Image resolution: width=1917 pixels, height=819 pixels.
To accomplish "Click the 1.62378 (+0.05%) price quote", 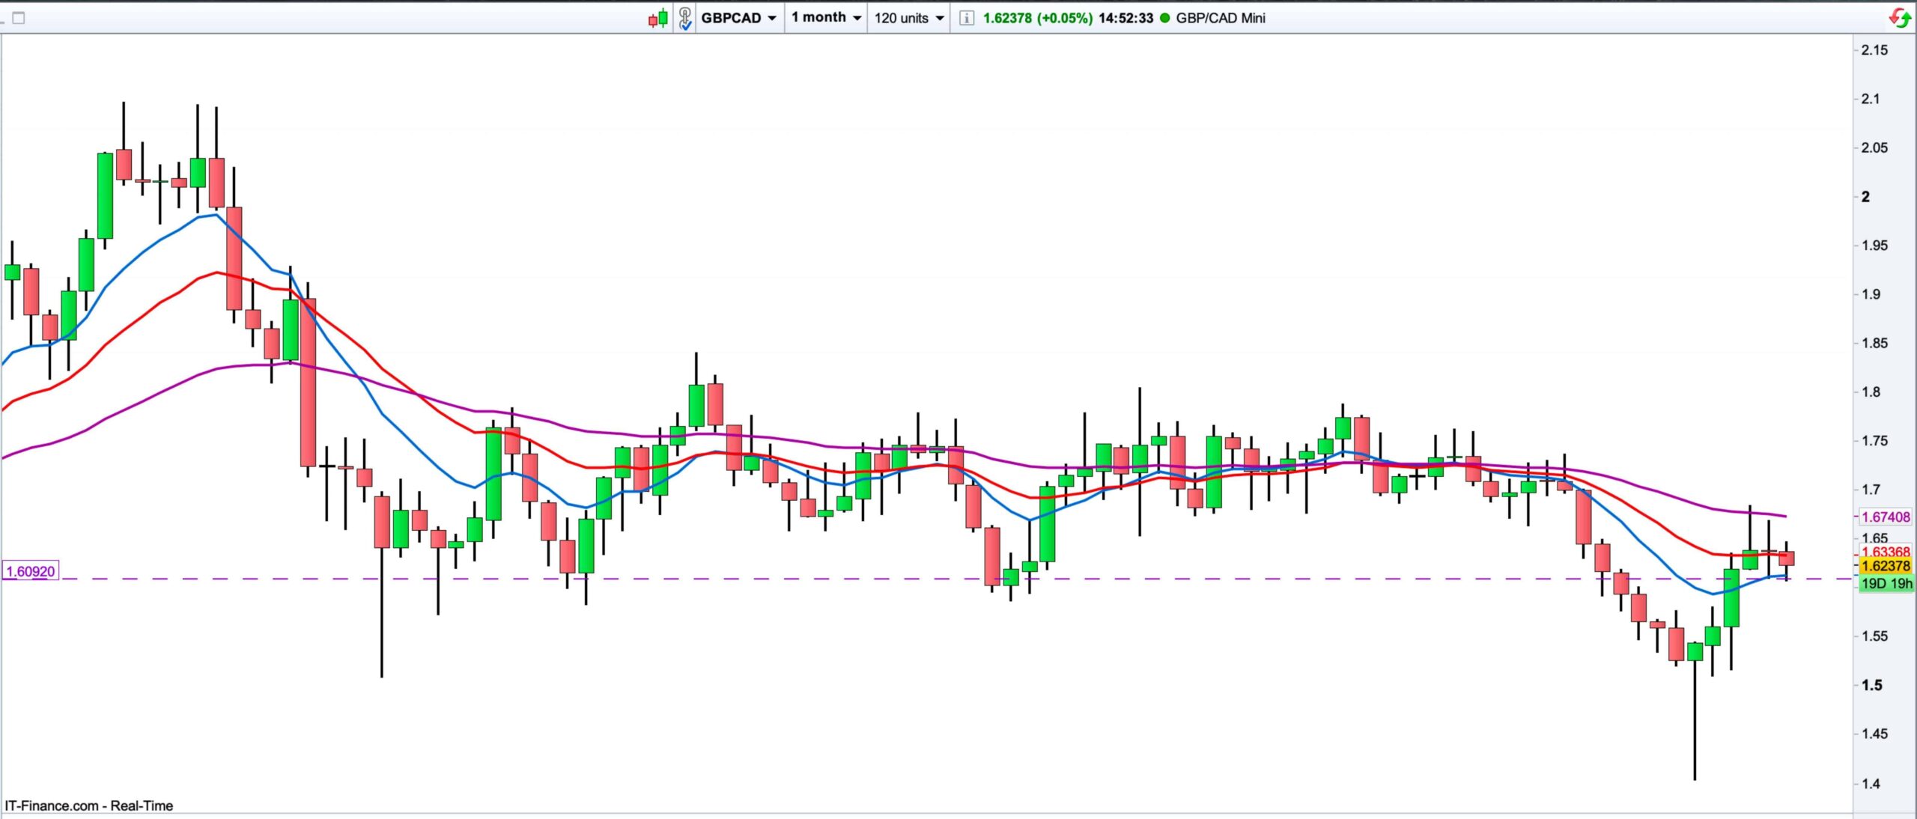I will tap(1037, 18).
